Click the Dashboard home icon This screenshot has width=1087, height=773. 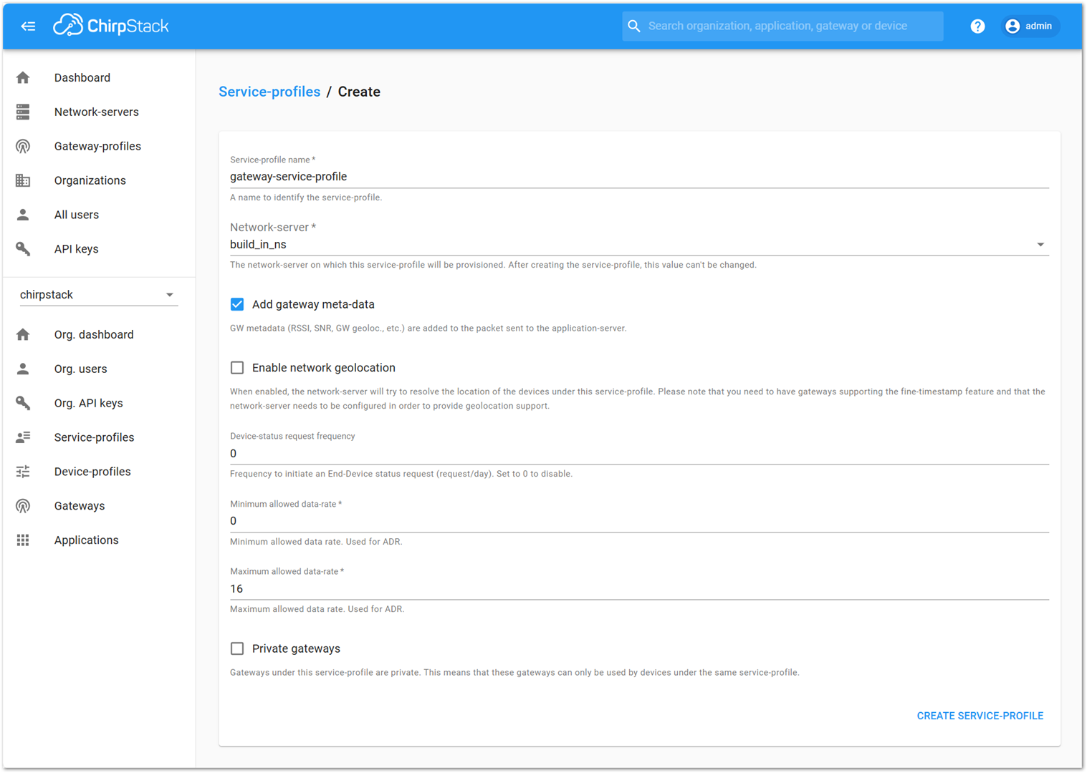pos(23,78)
